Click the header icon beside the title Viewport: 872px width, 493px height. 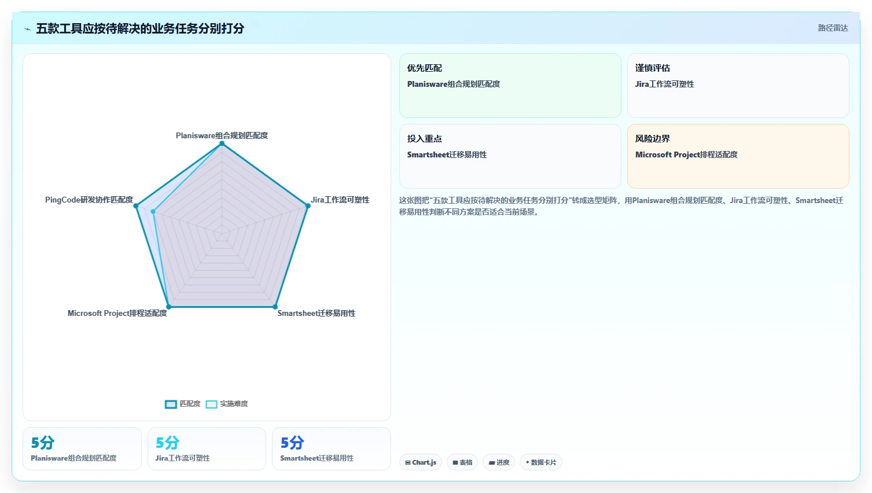[27, 29]
